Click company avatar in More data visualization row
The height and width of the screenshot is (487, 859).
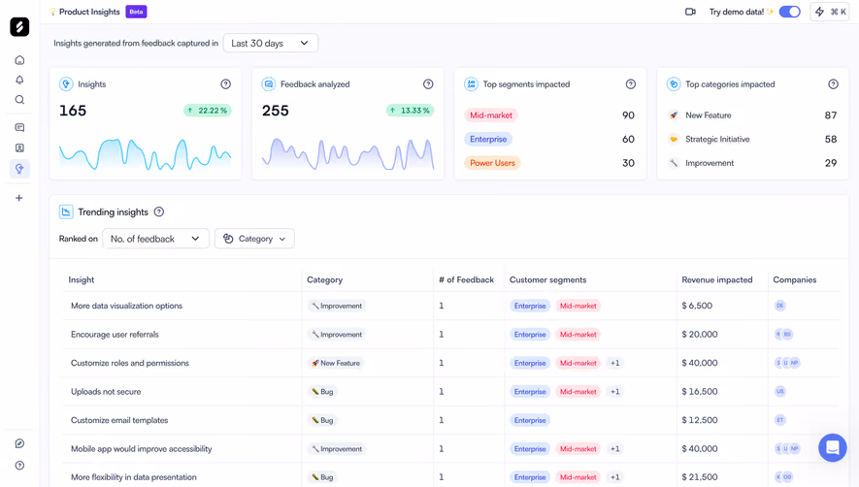point(780,306)
